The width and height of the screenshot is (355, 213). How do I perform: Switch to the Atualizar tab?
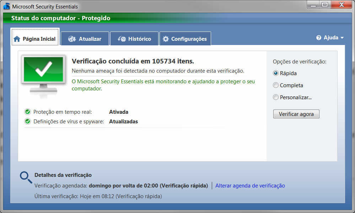pos(85,39)
